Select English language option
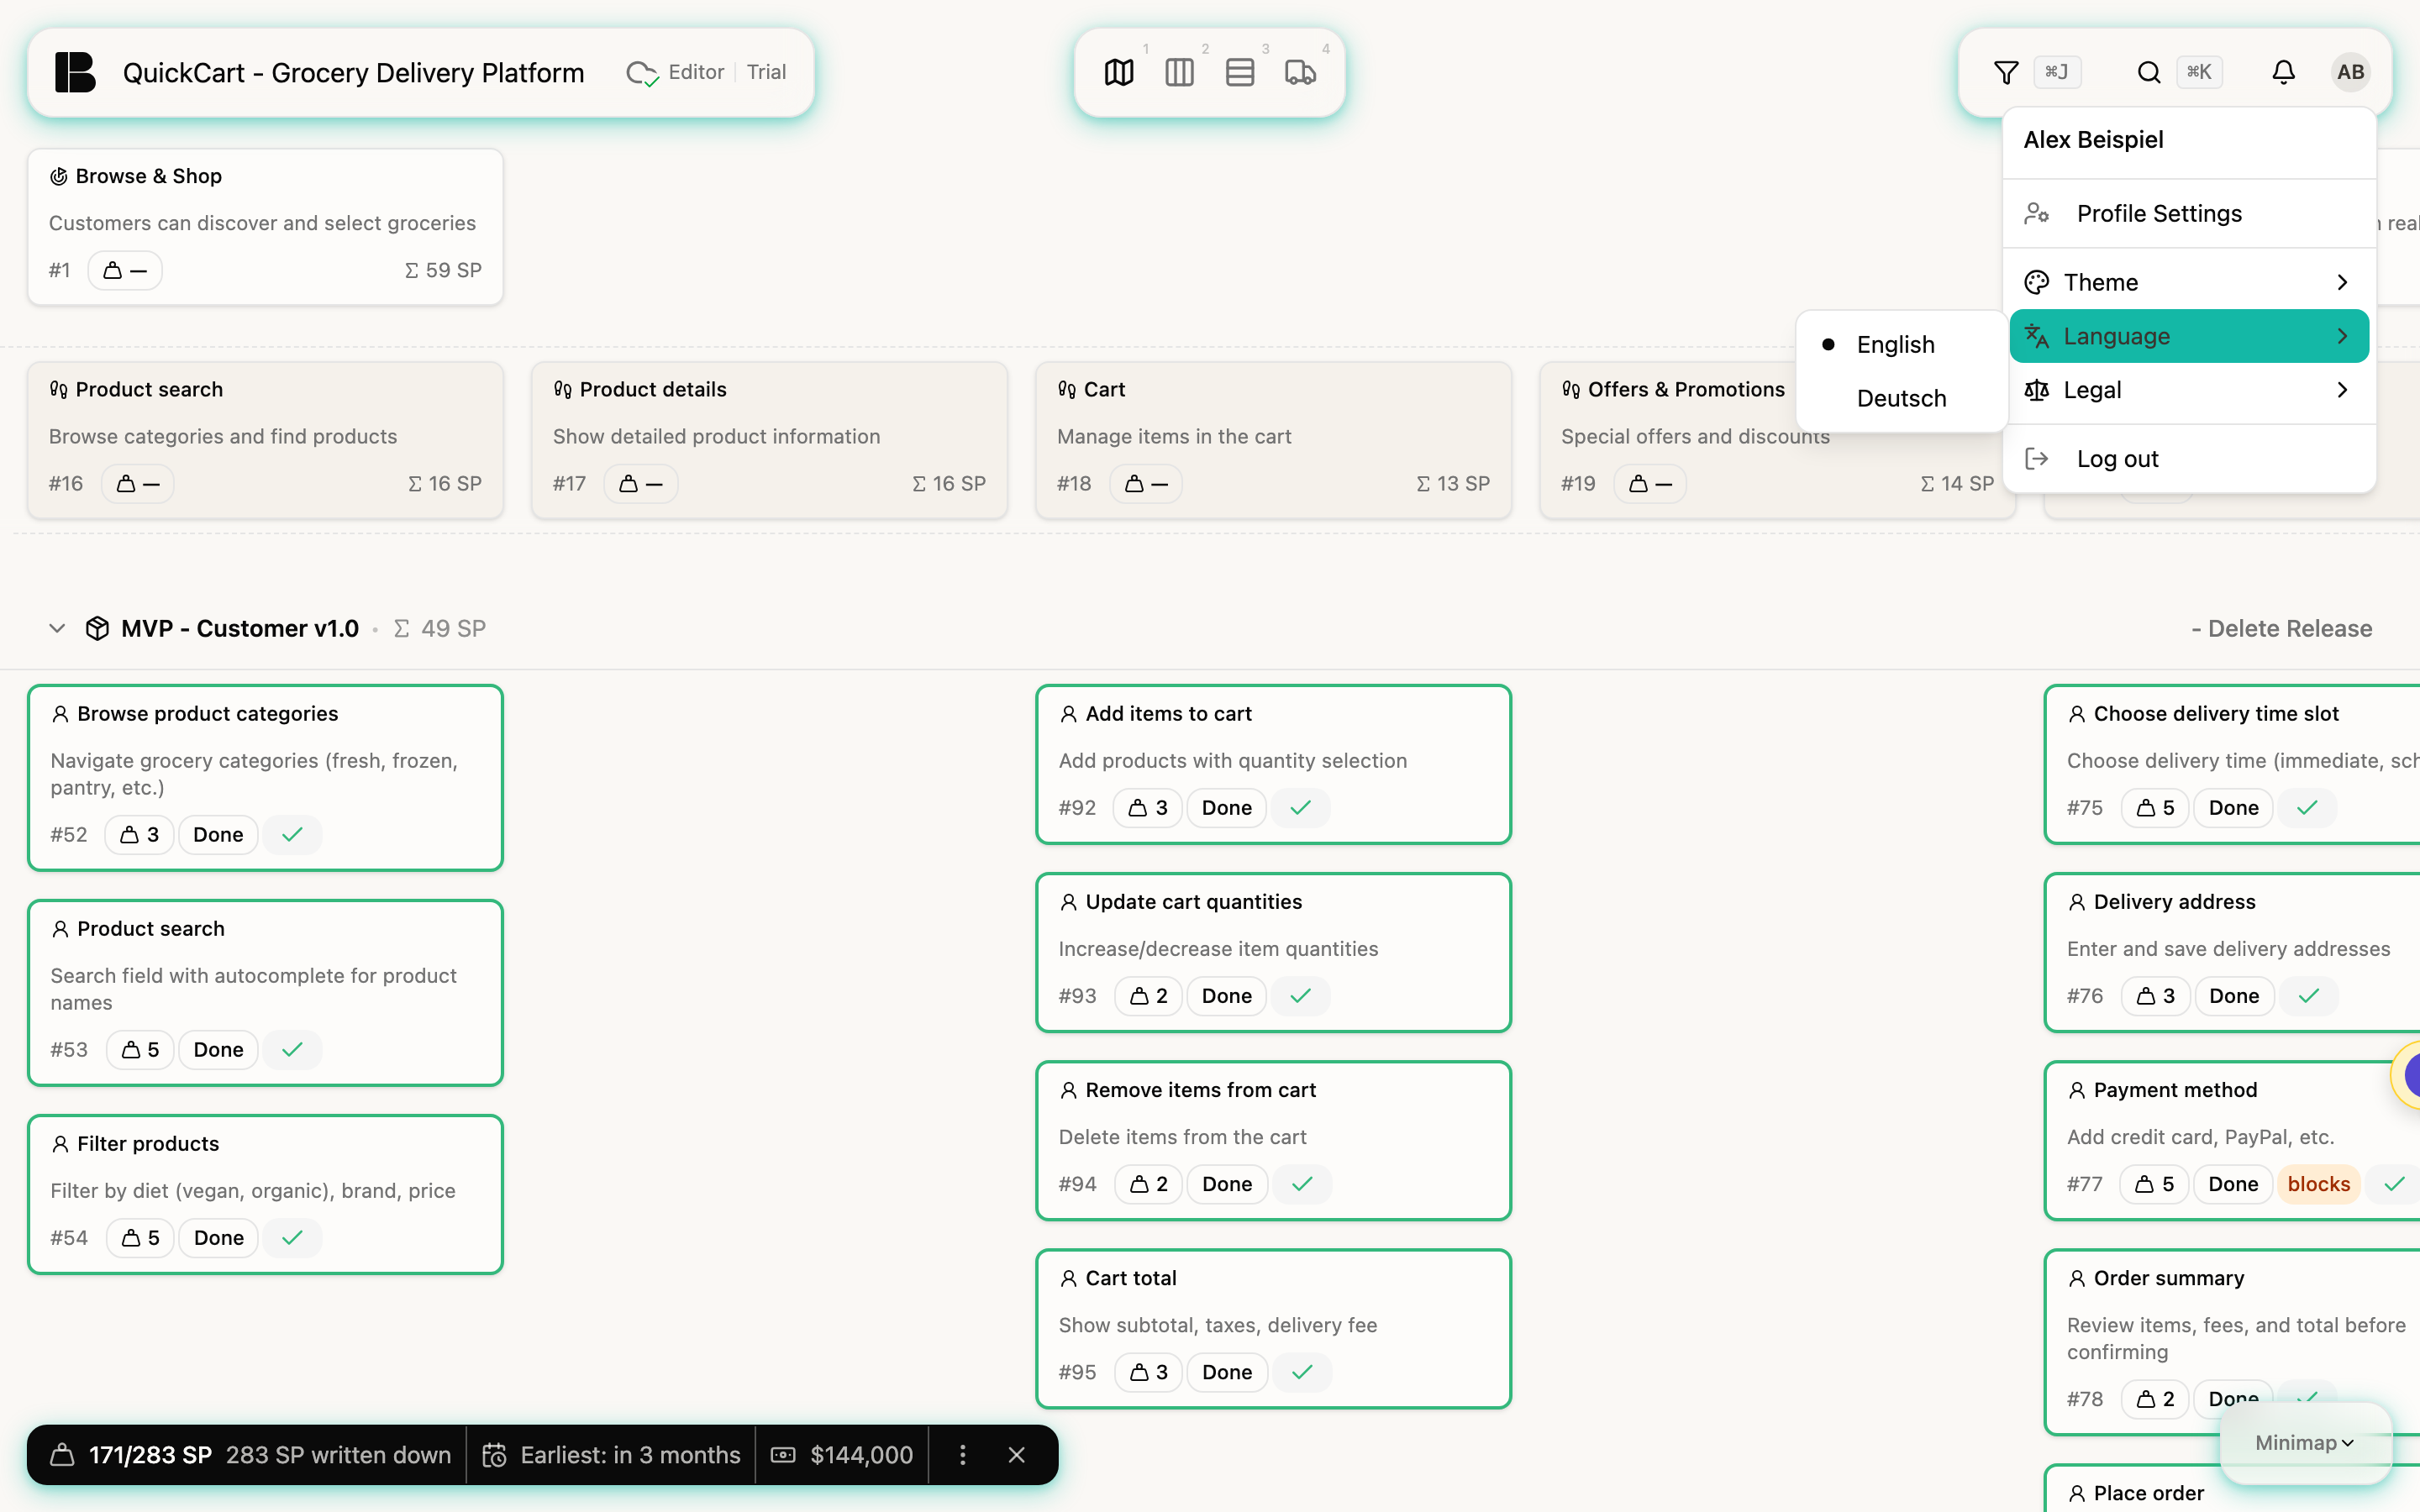This screenshot has width=2420, height=1512. tap(1901, 344)
